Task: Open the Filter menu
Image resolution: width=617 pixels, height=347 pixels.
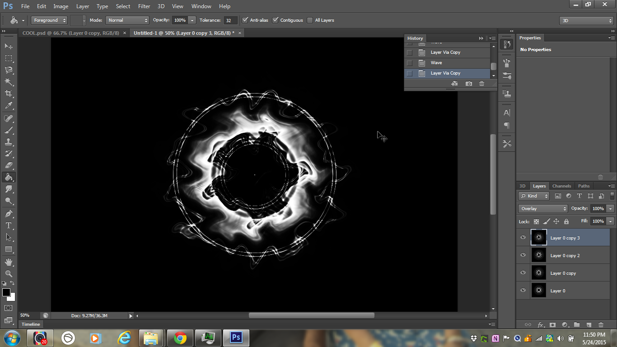Action: pyautogui.click(x=144, y=6)
